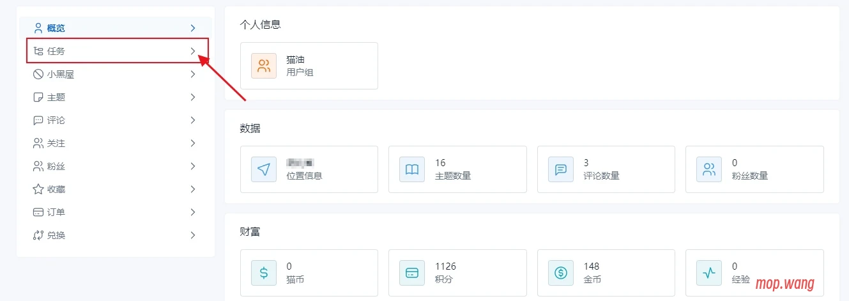Click the chat bubble comment count icon
849x301 pixels.
[561, 169]
